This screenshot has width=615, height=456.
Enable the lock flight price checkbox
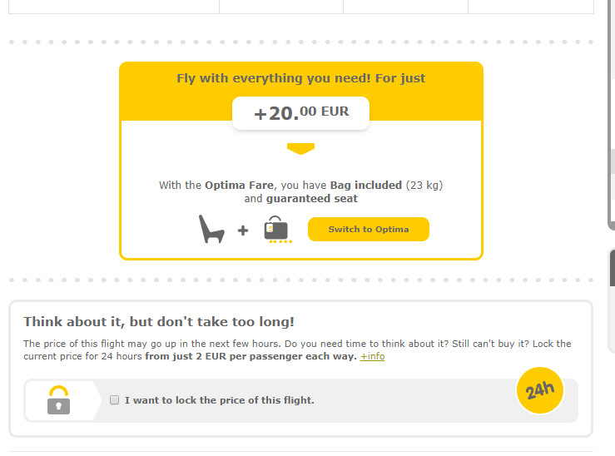coord(114,400)
